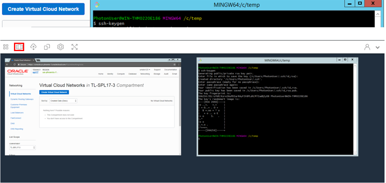
Task: Open FastConnect sidebar link
Action: [16, 118]
